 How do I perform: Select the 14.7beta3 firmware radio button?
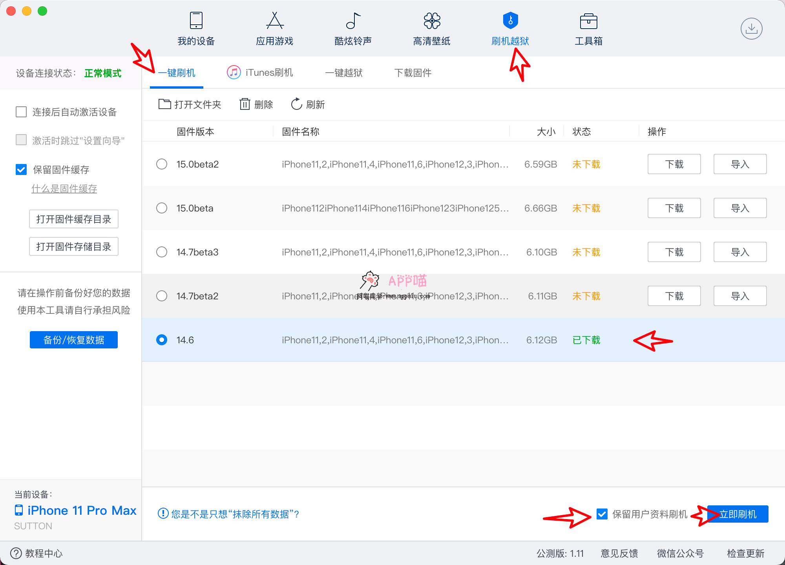(162, 252)
